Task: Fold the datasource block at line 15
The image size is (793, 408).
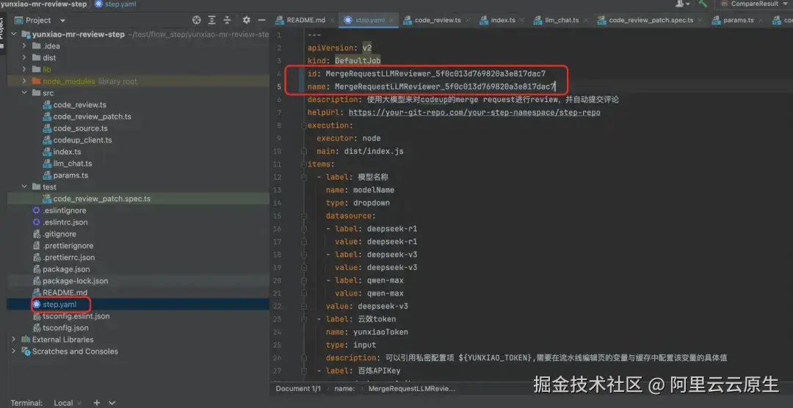Action: (x=303, y=216)
